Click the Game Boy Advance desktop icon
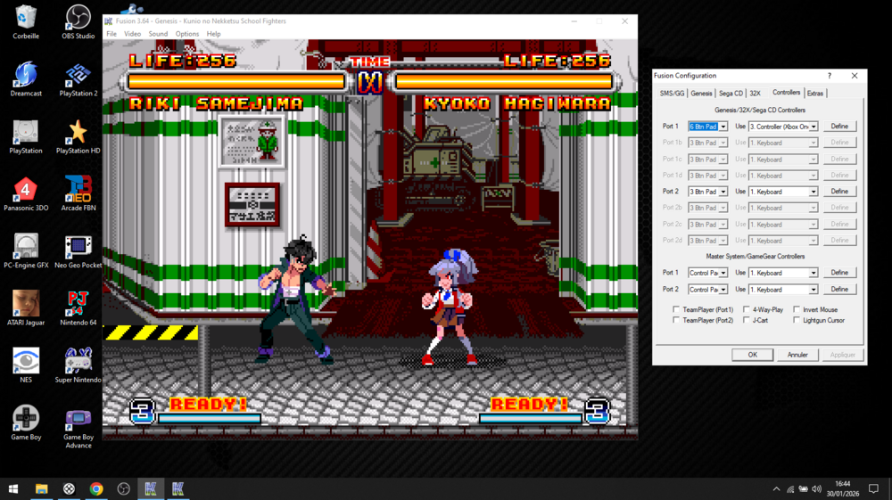This screenshot has height=500, width=892. tap(78, 420)
